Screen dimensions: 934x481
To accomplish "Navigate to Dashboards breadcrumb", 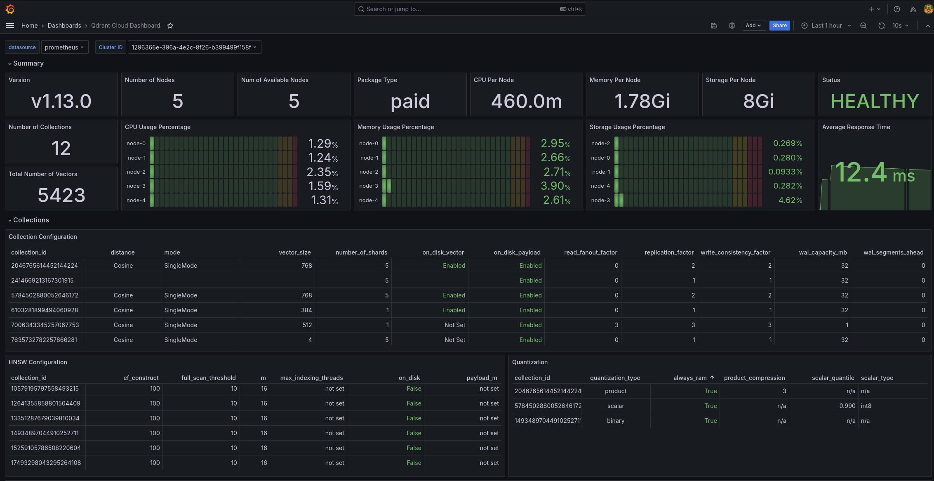I will (x=64, y=26).
